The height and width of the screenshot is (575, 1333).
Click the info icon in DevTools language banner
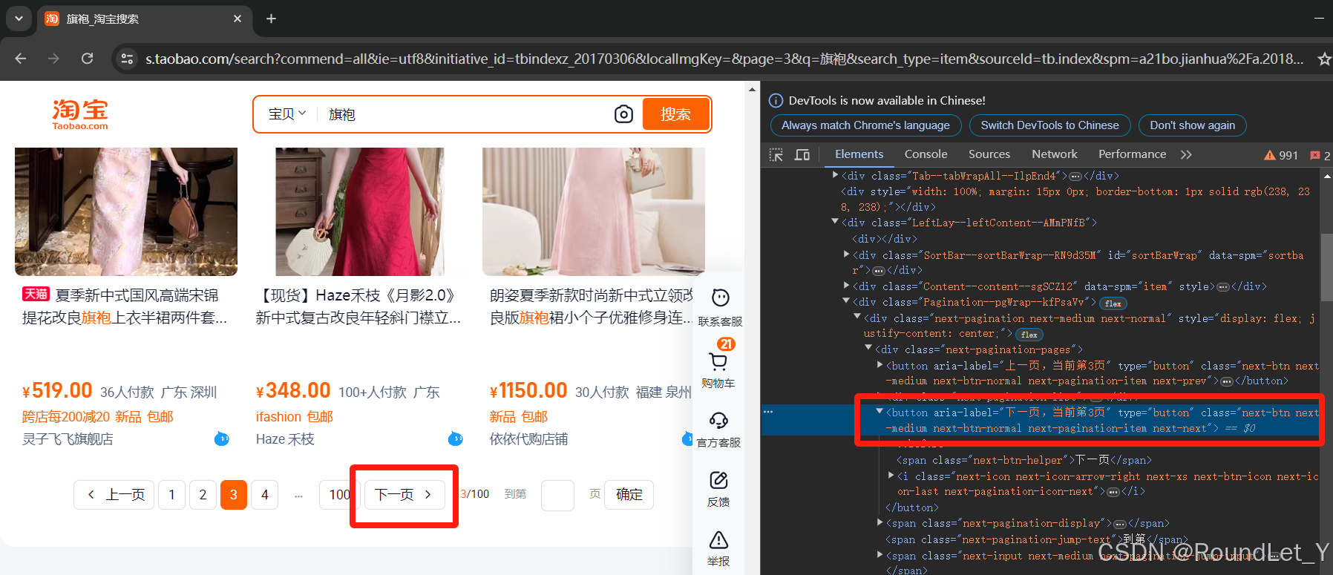(x=776, y=101)
